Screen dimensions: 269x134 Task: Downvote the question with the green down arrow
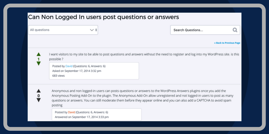coord(39,64)
